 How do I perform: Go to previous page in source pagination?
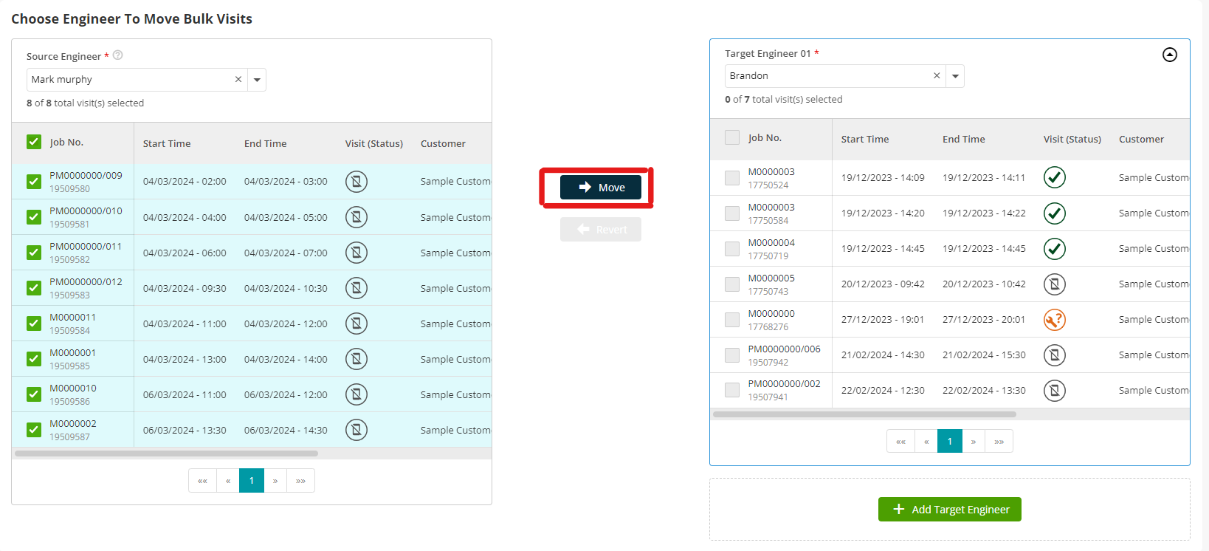(x=228, y=481)
